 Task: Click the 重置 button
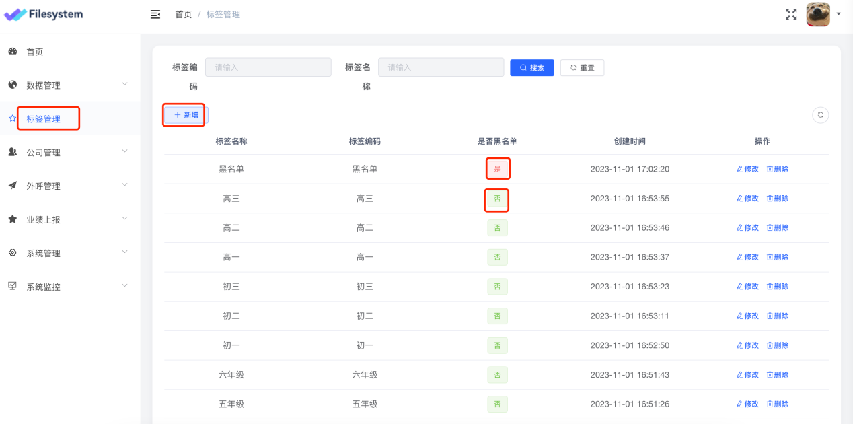[582, 67]
